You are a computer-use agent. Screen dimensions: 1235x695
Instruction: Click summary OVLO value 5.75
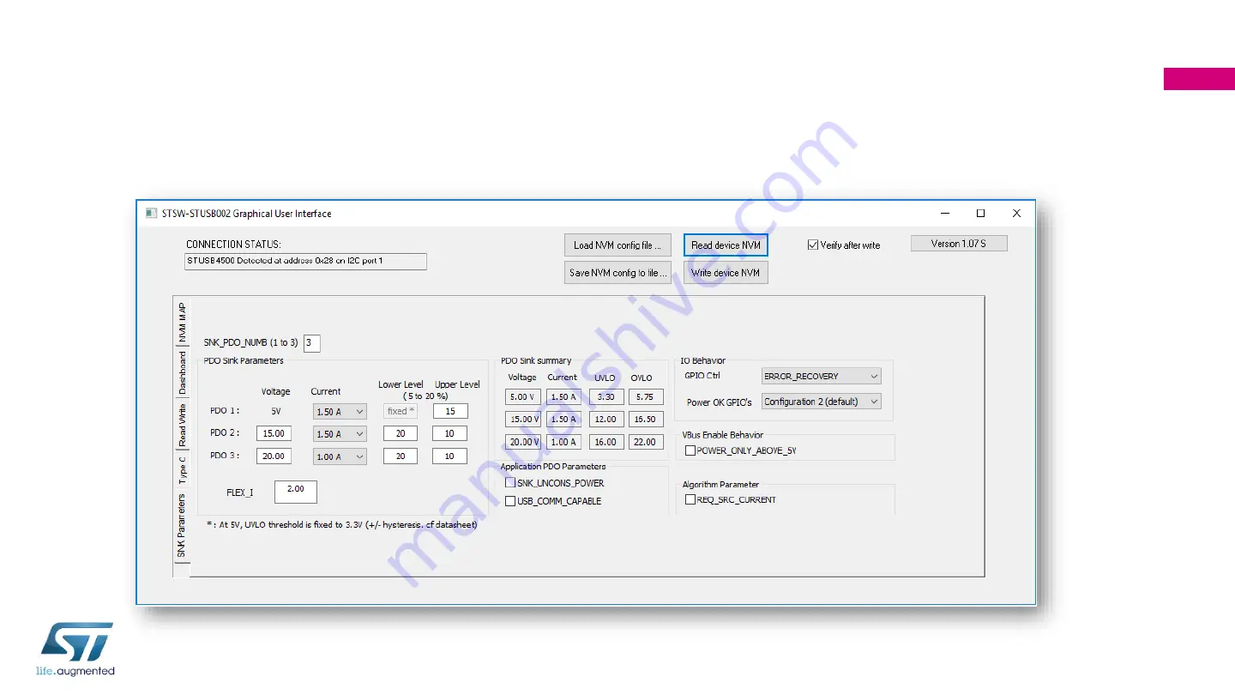click(646, 397)
